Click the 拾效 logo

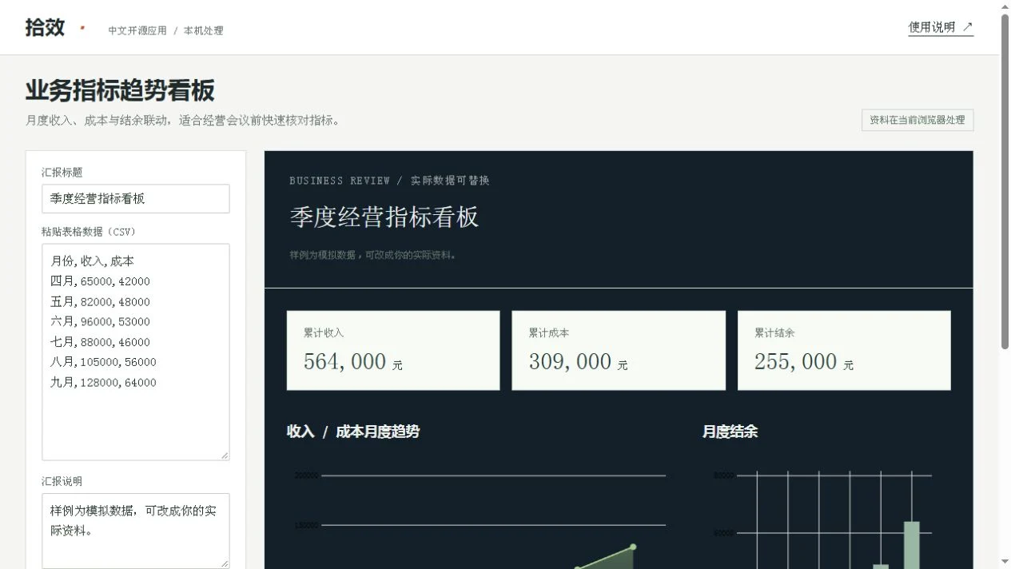pos(45,27)
